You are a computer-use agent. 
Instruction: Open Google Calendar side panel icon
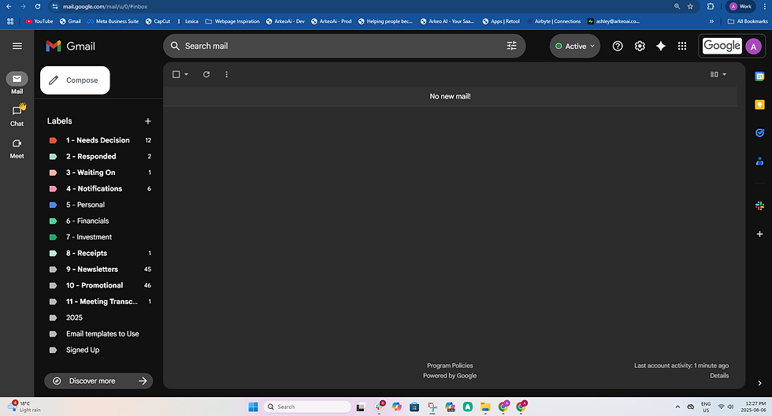759,76
